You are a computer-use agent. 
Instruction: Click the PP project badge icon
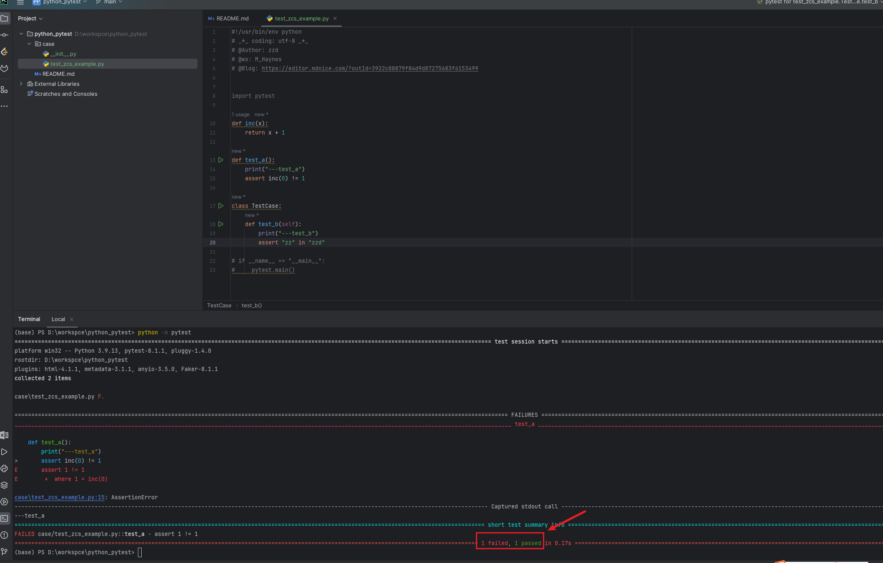pos(36,2)
